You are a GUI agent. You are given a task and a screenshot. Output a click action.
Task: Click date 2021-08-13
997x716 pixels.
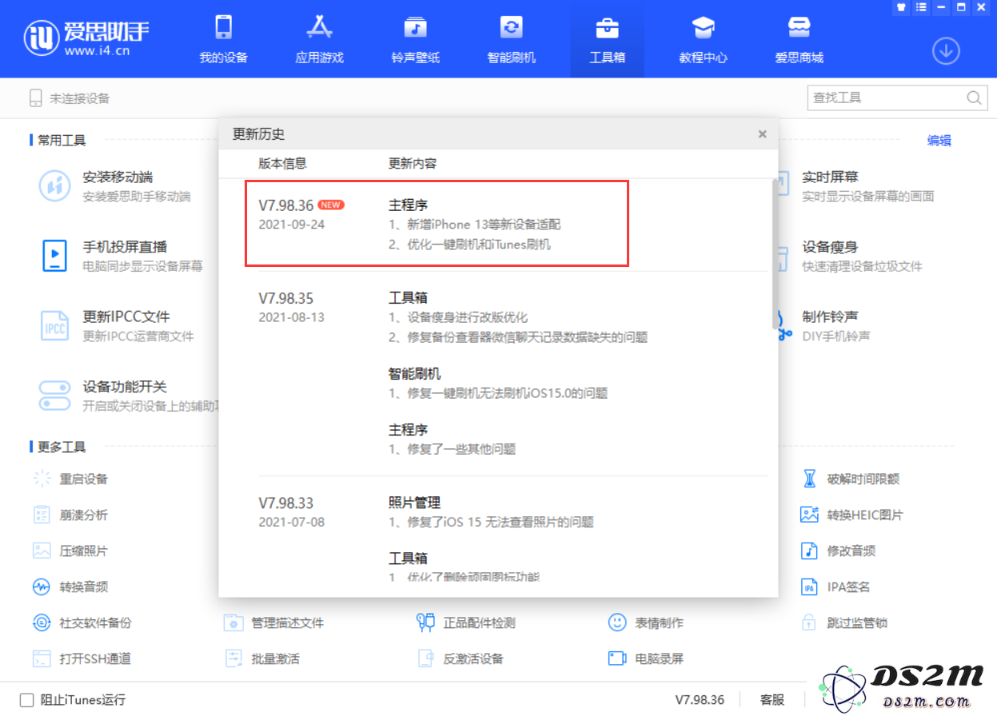coord(291,317)
